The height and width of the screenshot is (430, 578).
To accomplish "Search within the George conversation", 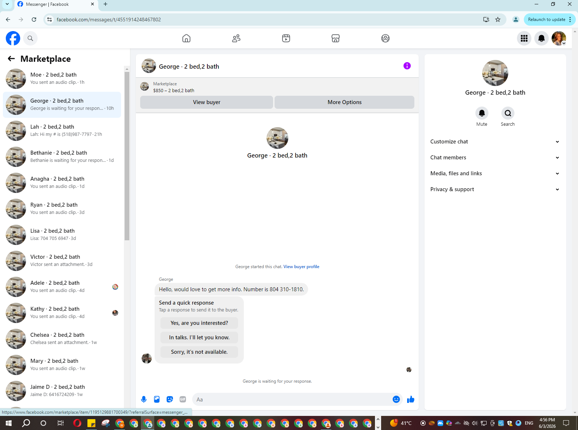I will pos(508,113).
